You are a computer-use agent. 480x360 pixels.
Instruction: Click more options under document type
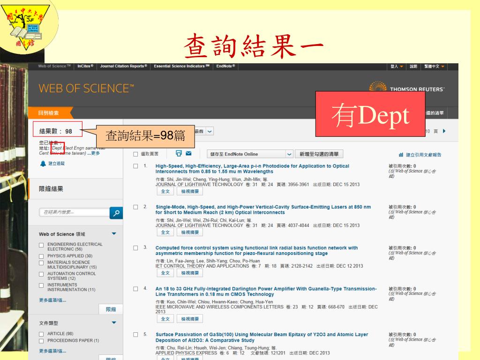[x=52, y=351]
